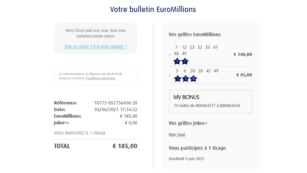Select star number 1 in second grid
Image resolution: width=307 pixels, height=173 pixels.
(177, 79)
